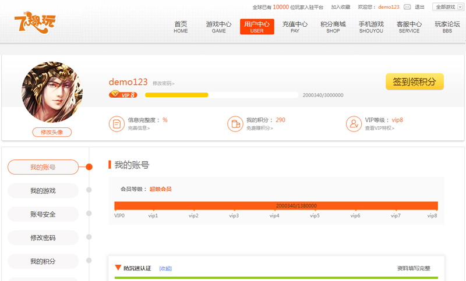This screenshot has height=281, width=466.
Task: Click 修改头像 button
Action: (52, 132)
